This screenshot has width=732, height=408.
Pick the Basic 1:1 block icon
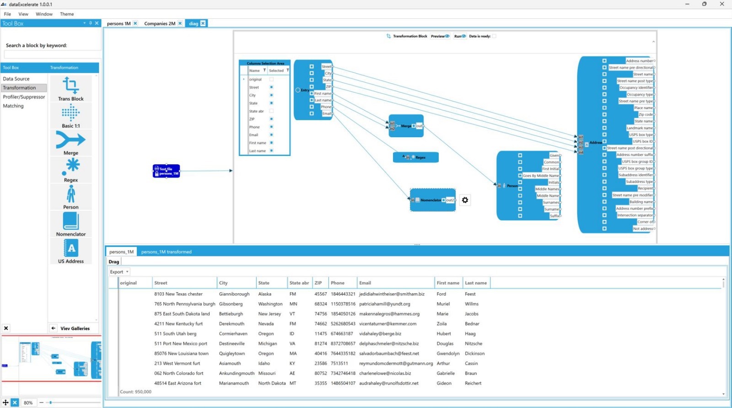click(70, 113)
